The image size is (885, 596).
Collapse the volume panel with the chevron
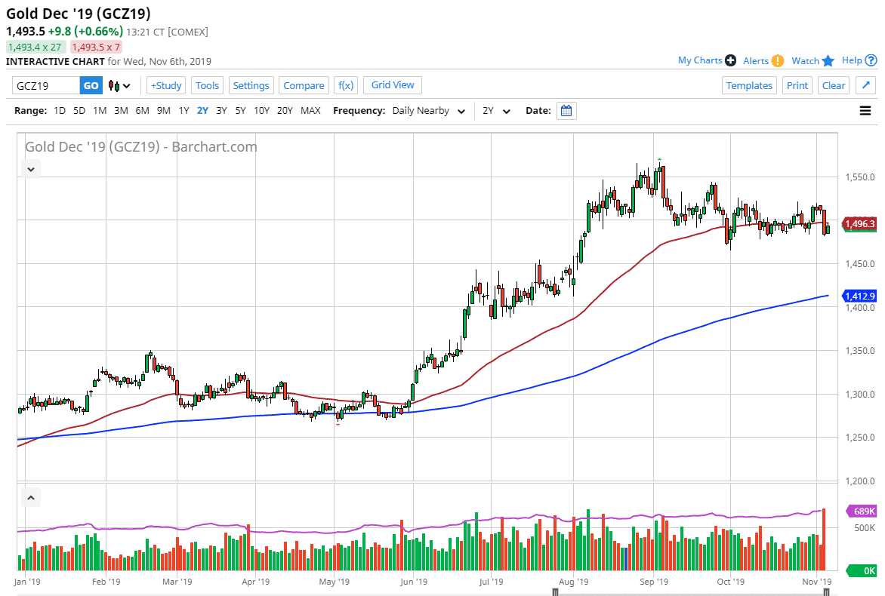tap(31, 497)
